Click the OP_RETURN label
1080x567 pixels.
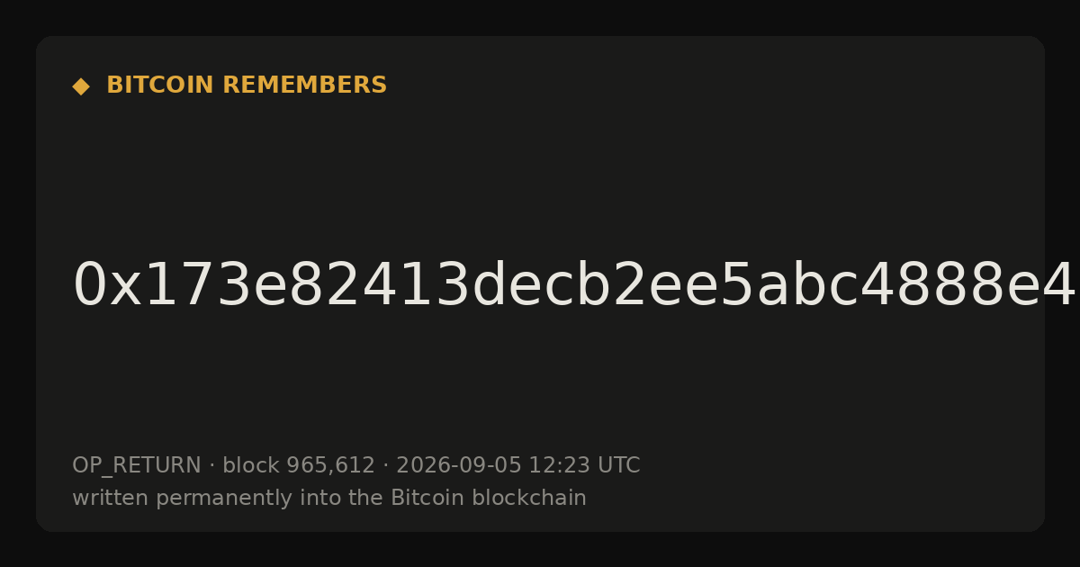137,465
